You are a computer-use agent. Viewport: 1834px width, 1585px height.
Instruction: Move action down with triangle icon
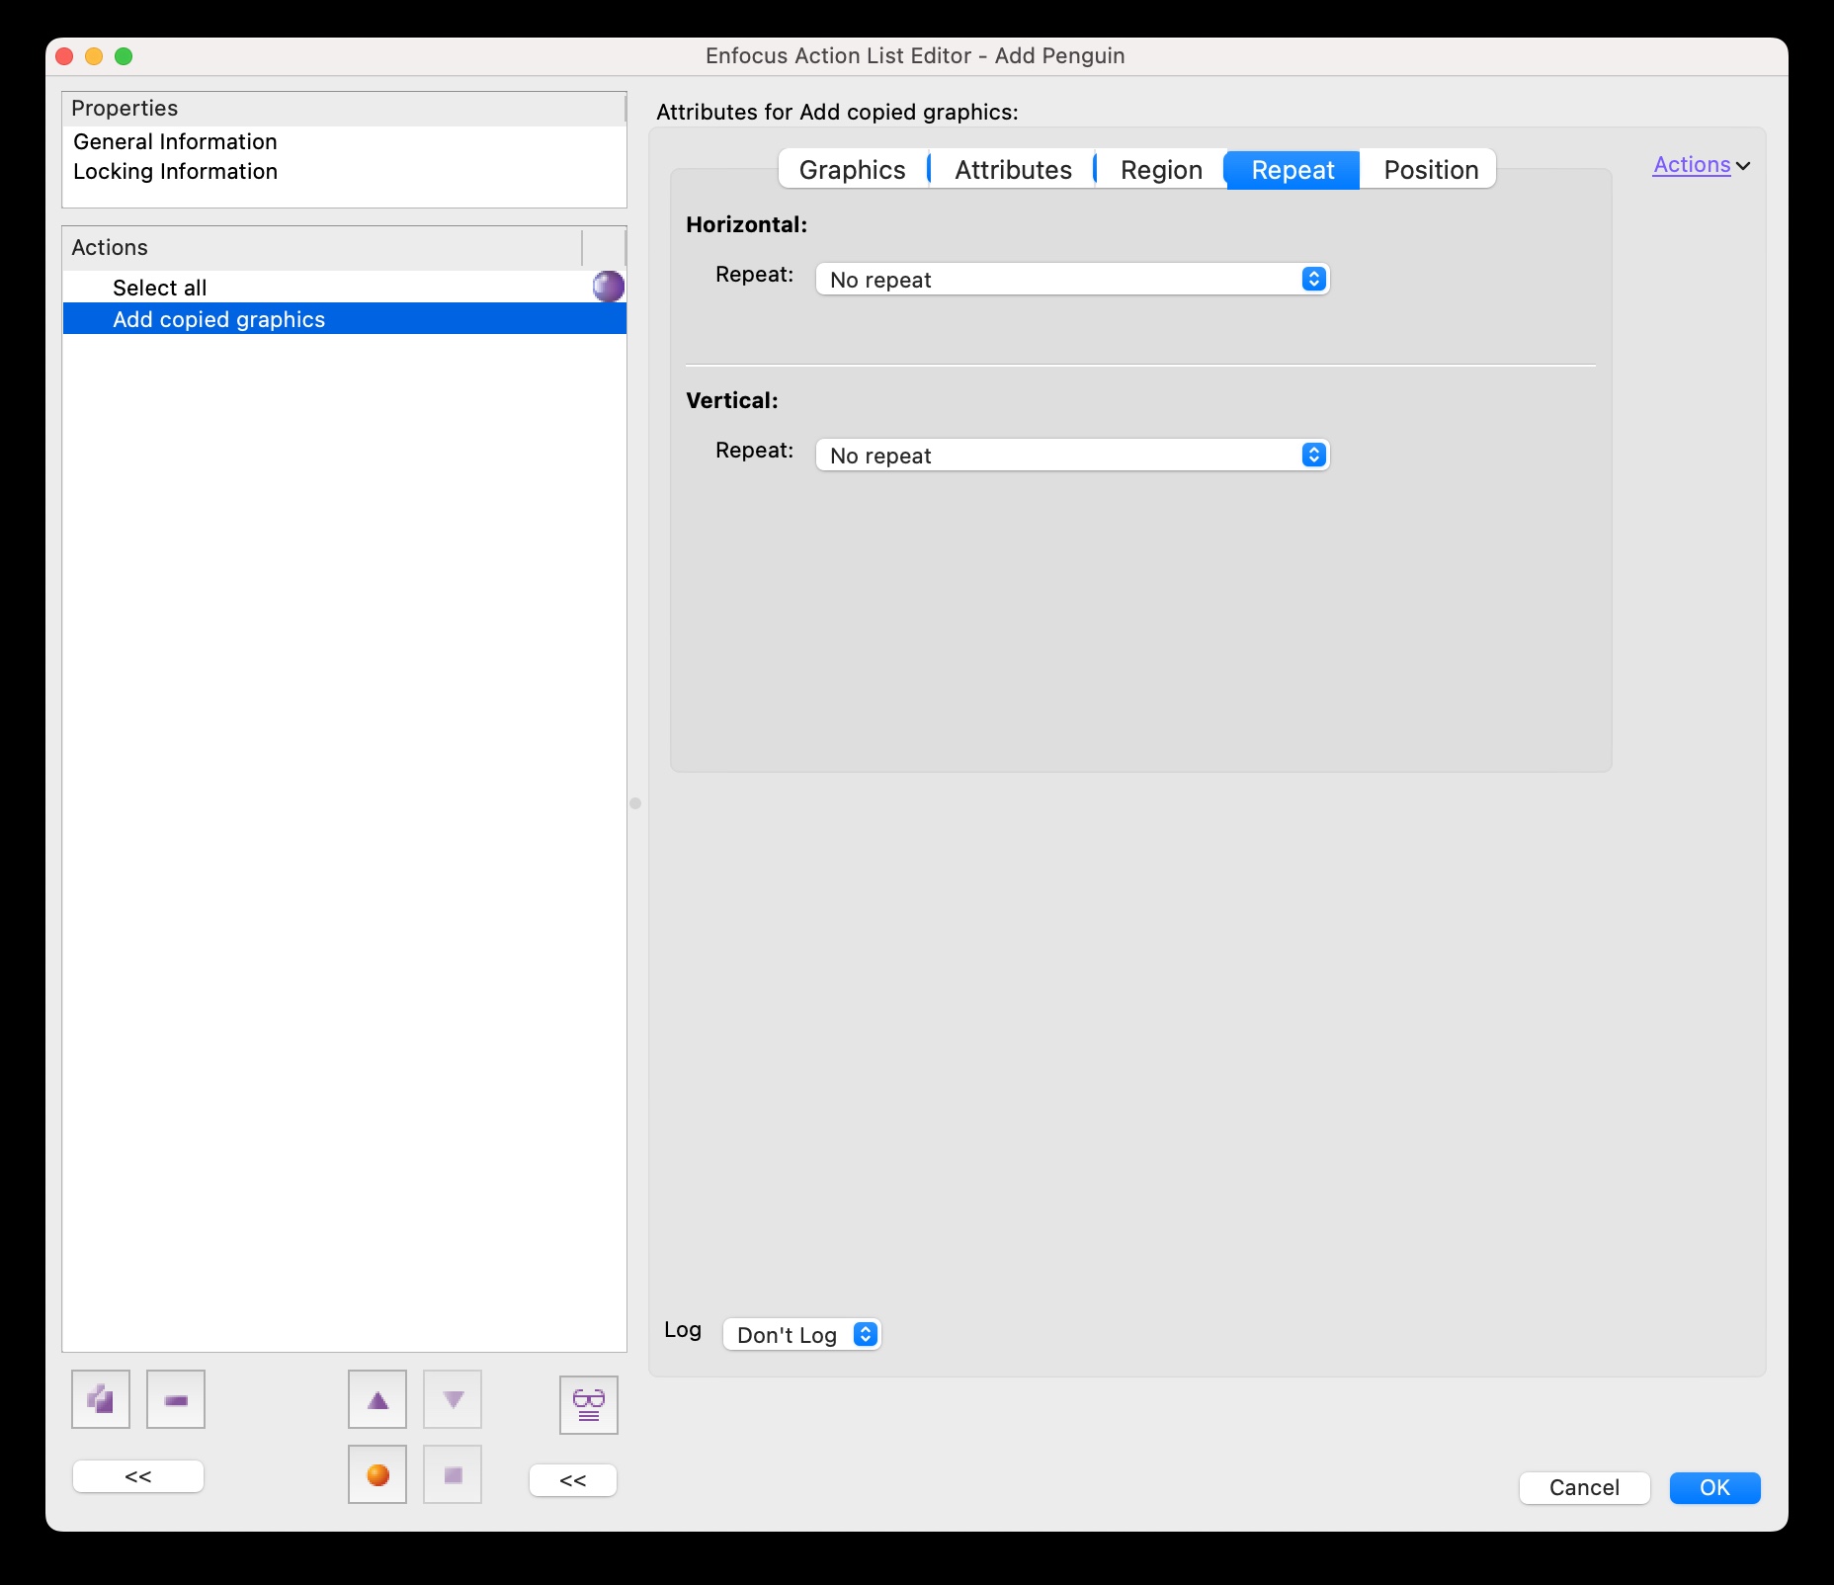tap(453, 1399)
